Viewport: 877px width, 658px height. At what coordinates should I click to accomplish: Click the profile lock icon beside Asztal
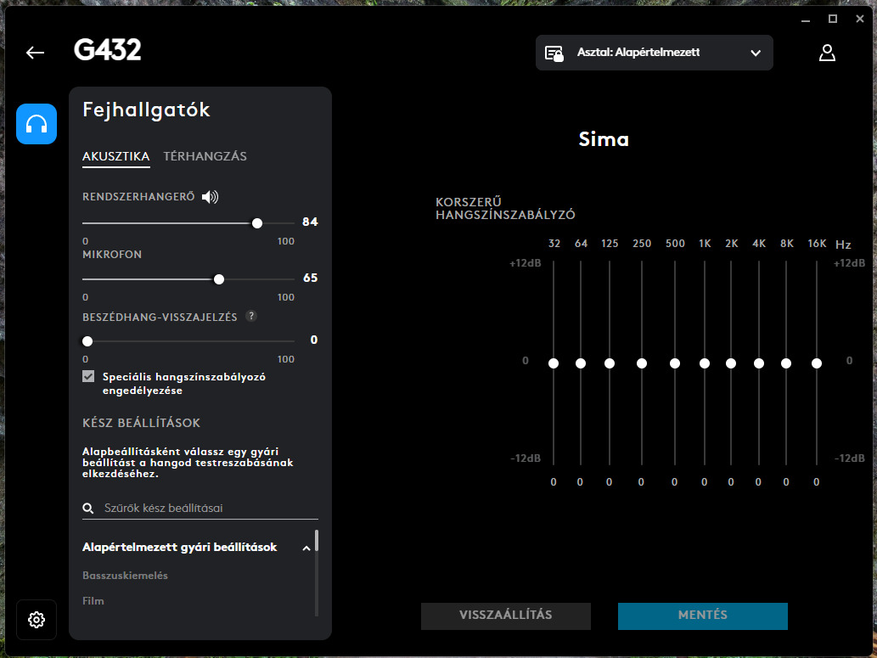pyautogui.click(x=554, y=53)
